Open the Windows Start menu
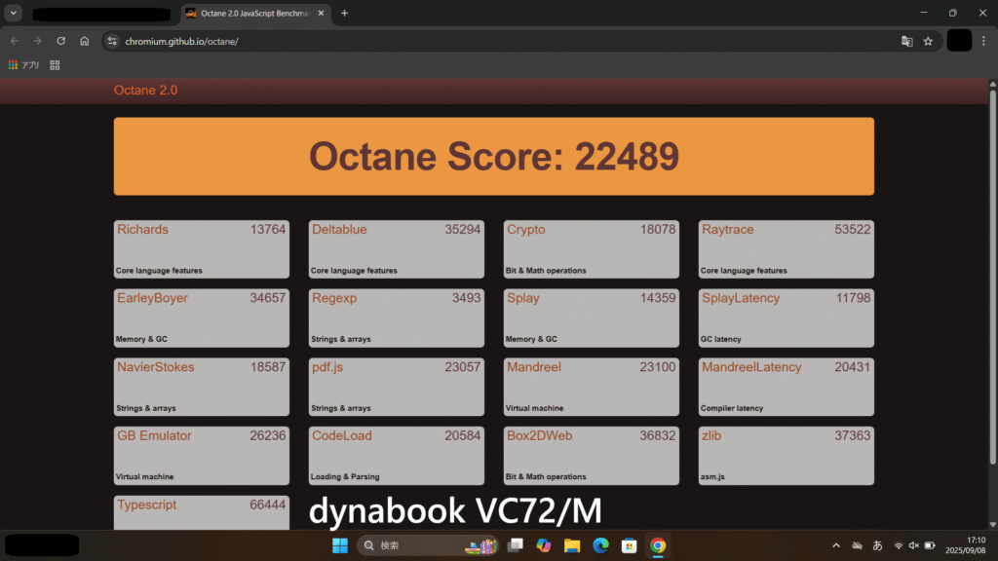This screenshot has height=561, width=998. click(340, 545)
